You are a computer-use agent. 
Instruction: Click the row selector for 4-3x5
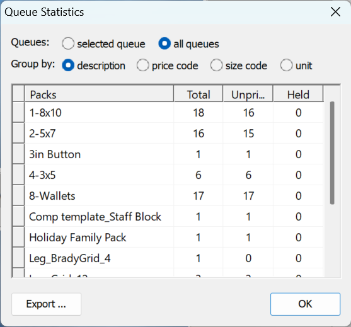[x=18, y=175]
